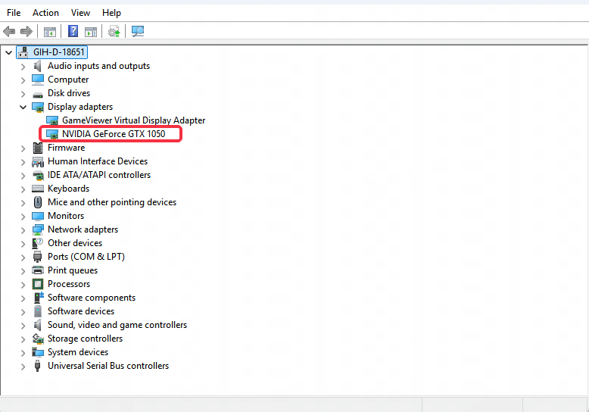
Task: Select the Print queues label
Action: 73,270
